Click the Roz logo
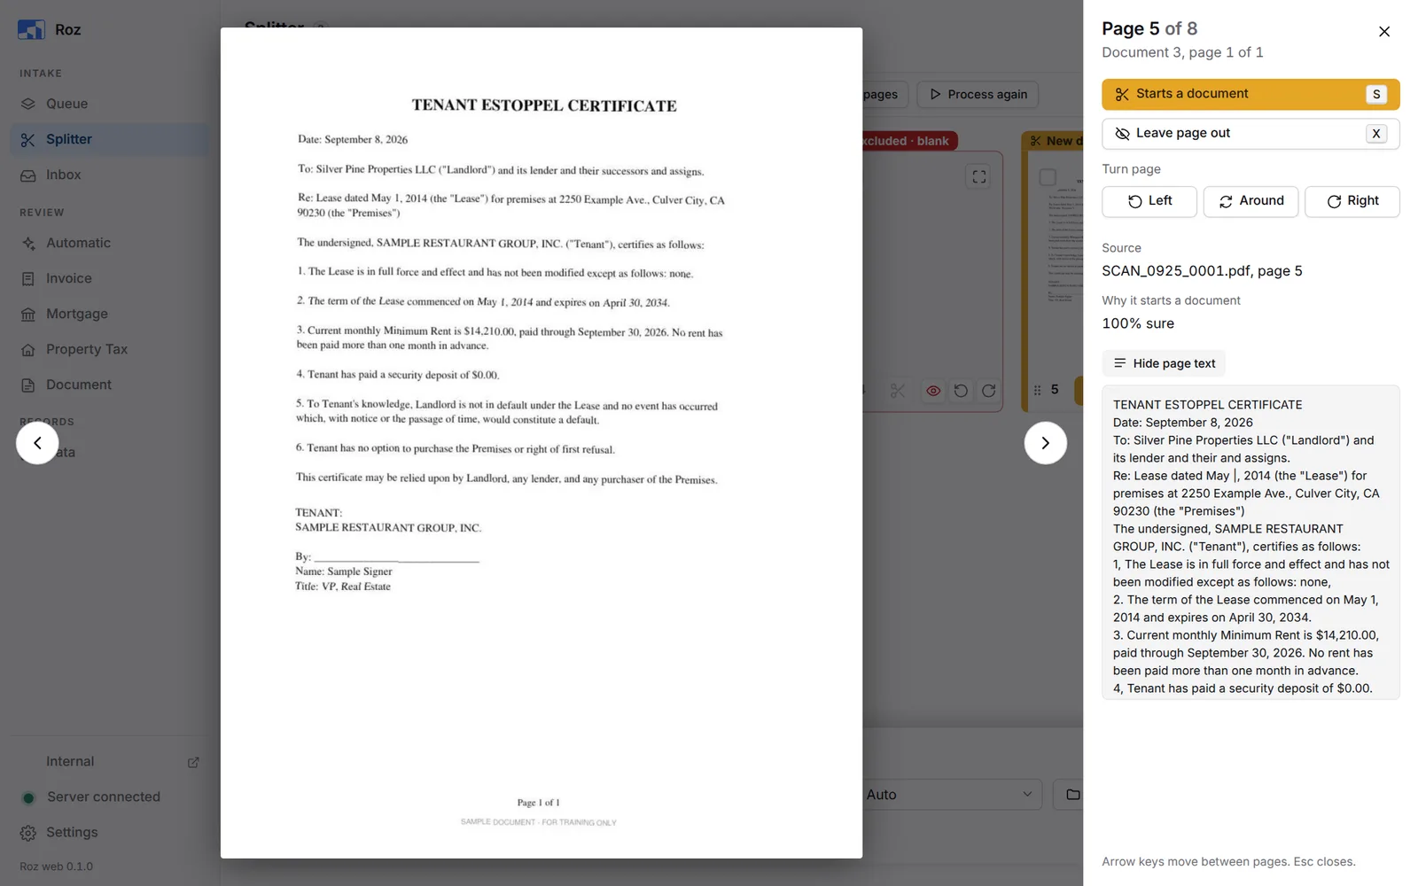Viewport: 1418px width, 886px height. pyautogui.click(x=31, y=30)
